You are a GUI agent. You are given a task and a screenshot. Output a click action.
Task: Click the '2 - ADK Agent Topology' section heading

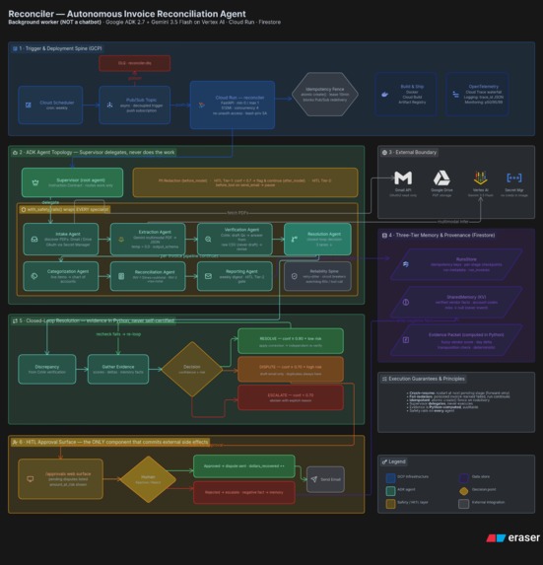tap(97, 153)
